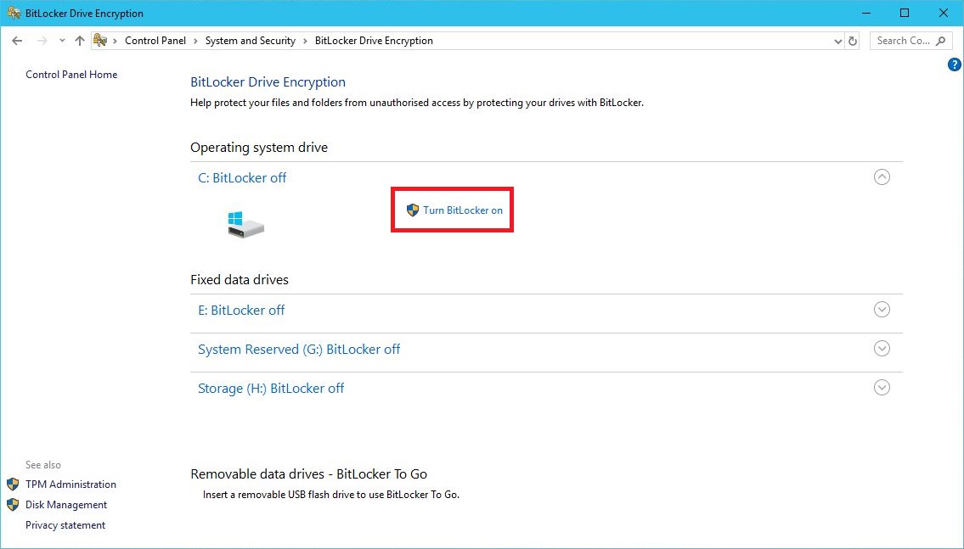Click the shield icon beside Turn BitLocker on
This screenshot has width=964, height=549.
(413, 210)
